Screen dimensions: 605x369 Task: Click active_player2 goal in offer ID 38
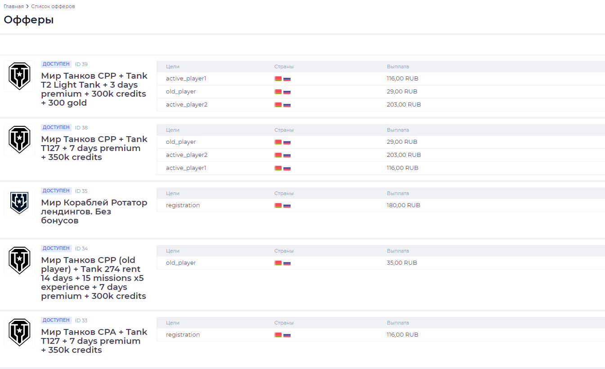click(187, 155)
